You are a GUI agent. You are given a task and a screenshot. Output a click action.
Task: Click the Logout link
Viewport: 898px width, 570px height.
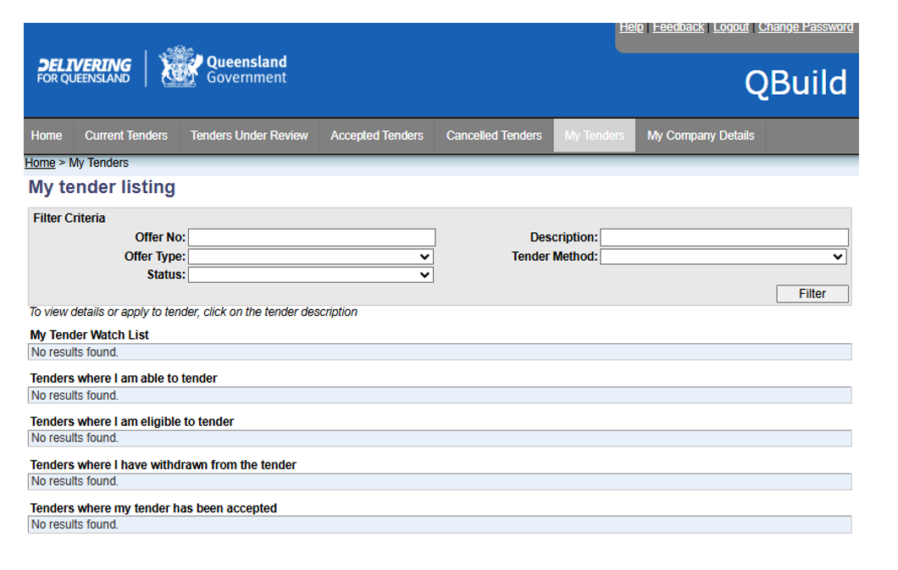pos(730,27)
